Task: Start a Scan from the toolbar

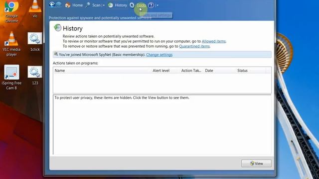Action: tap(96, 5)
